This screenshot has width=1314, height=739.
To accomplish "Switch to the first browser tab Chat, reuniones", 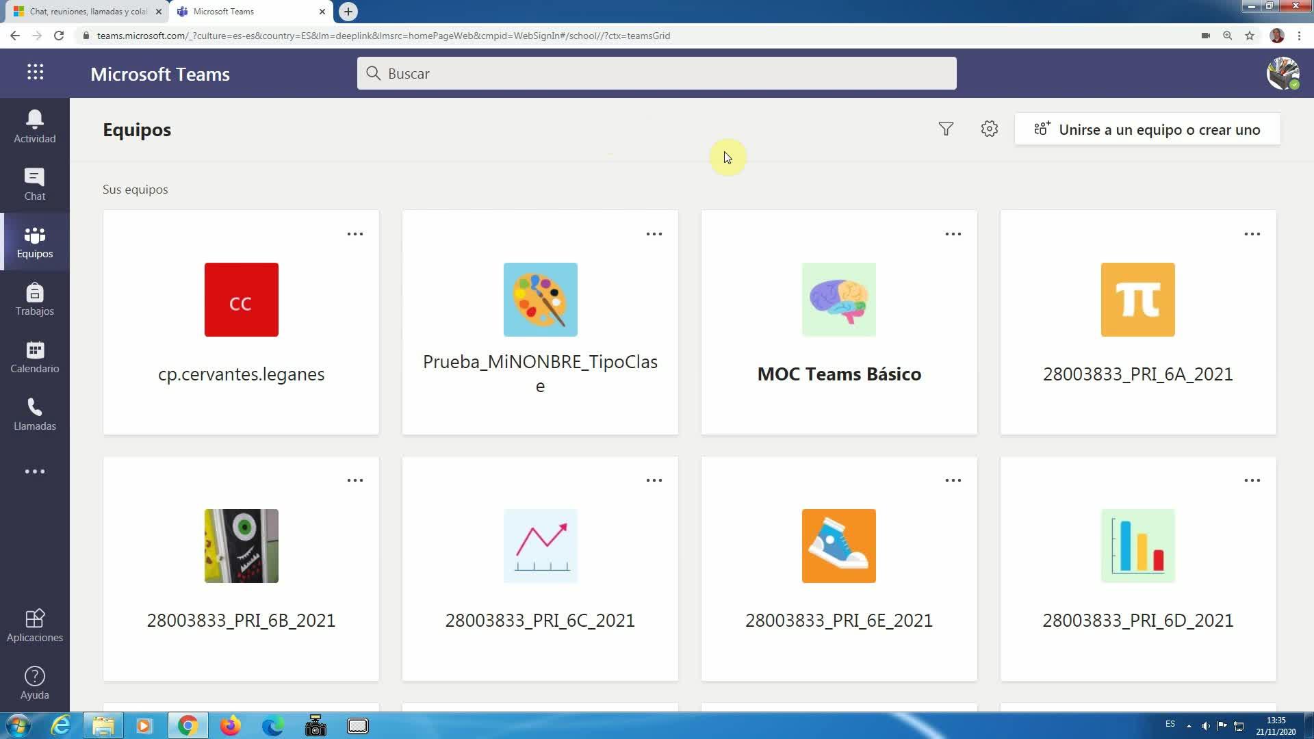I will coord(88,12).
